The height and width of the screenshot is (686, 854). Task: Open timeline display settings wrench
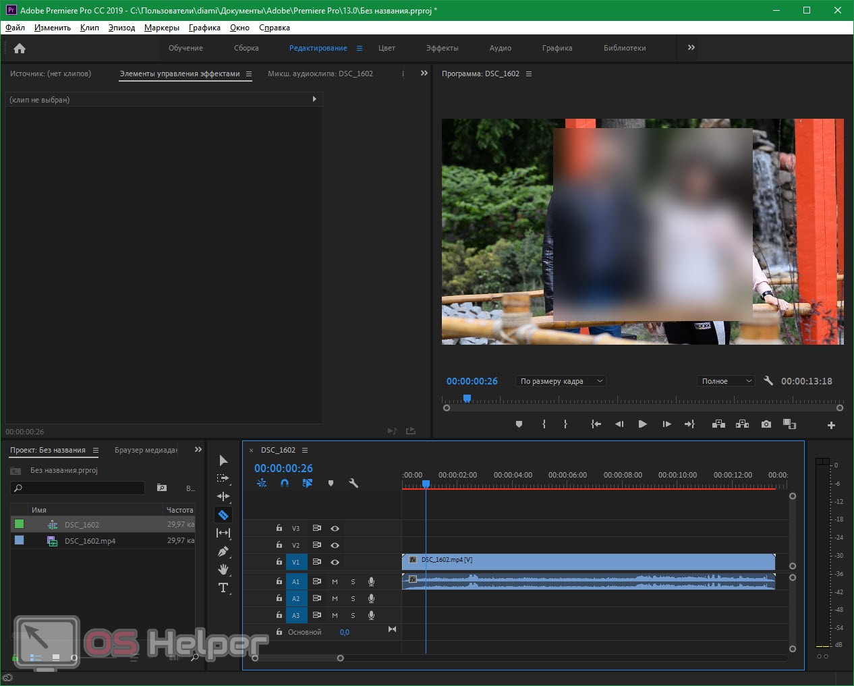(x=353, y=483)
